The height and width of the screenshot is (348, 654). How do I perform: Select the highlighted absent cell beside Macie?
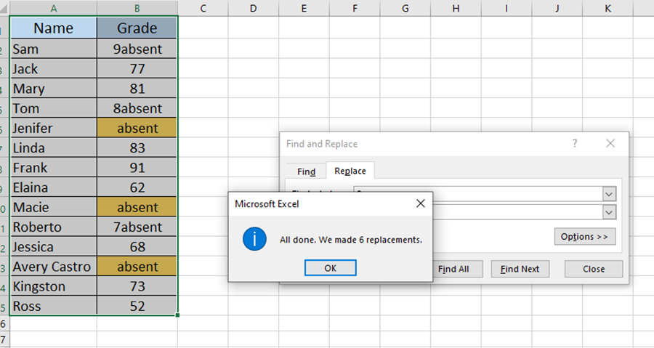pyautogui.click(x=137, y=207)
